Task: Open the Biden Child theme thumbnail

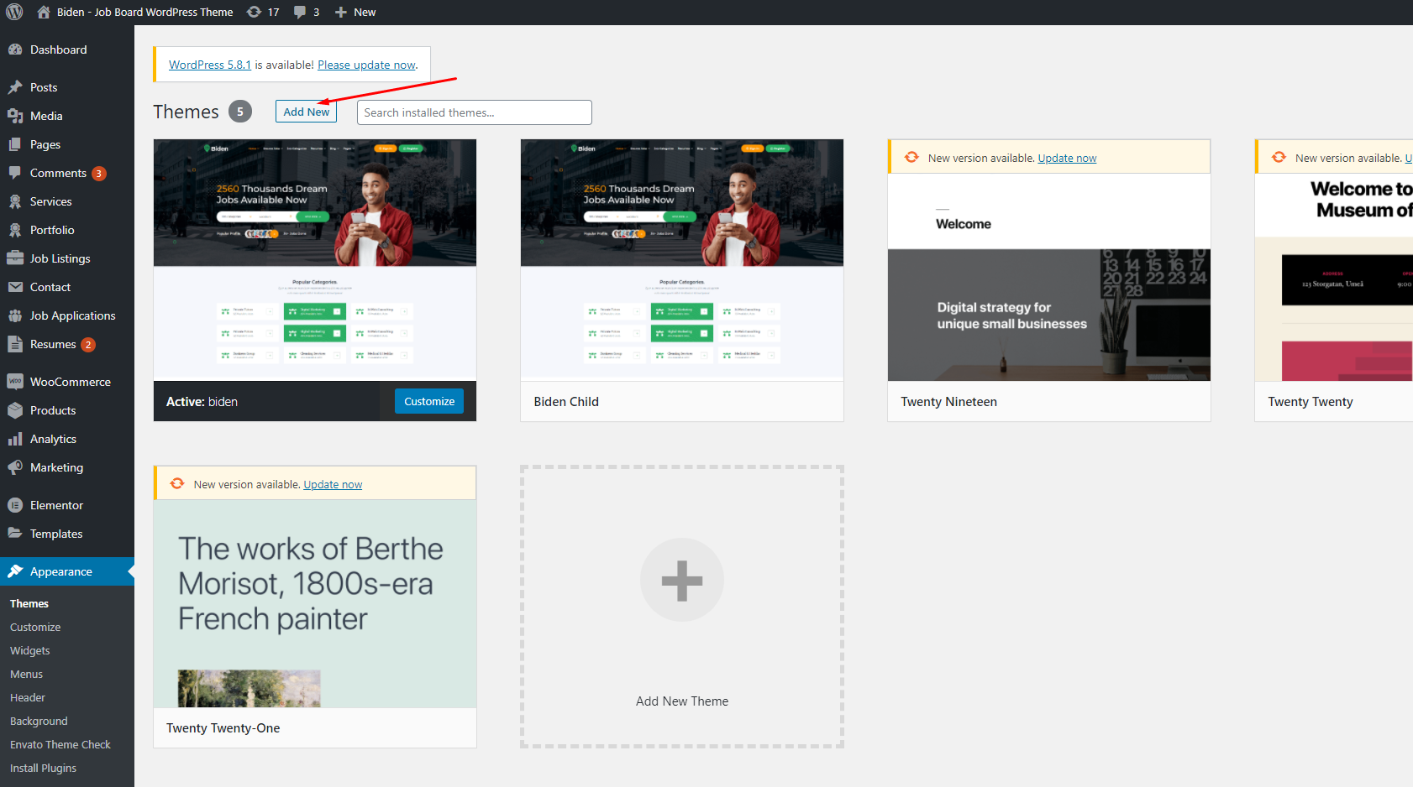Action: 682,260
